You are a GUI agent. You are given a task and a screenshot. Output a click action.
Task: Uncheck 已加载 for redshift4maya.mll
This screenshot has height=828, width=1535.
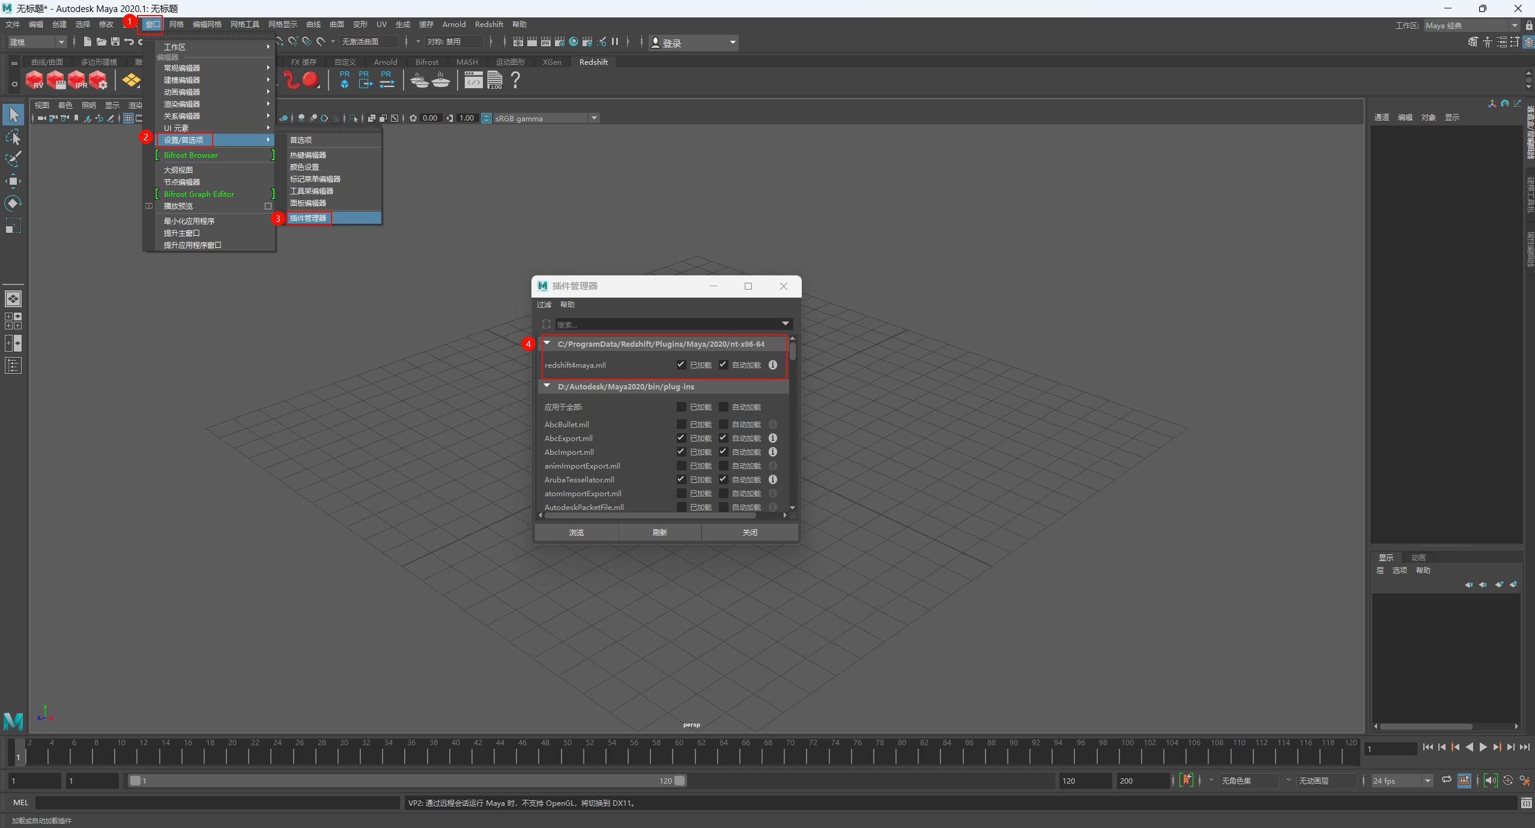[680, 364]
